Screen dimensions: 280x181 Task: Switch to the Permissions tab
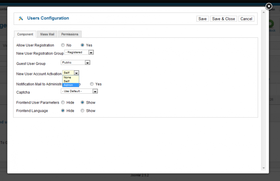(70, 34)
